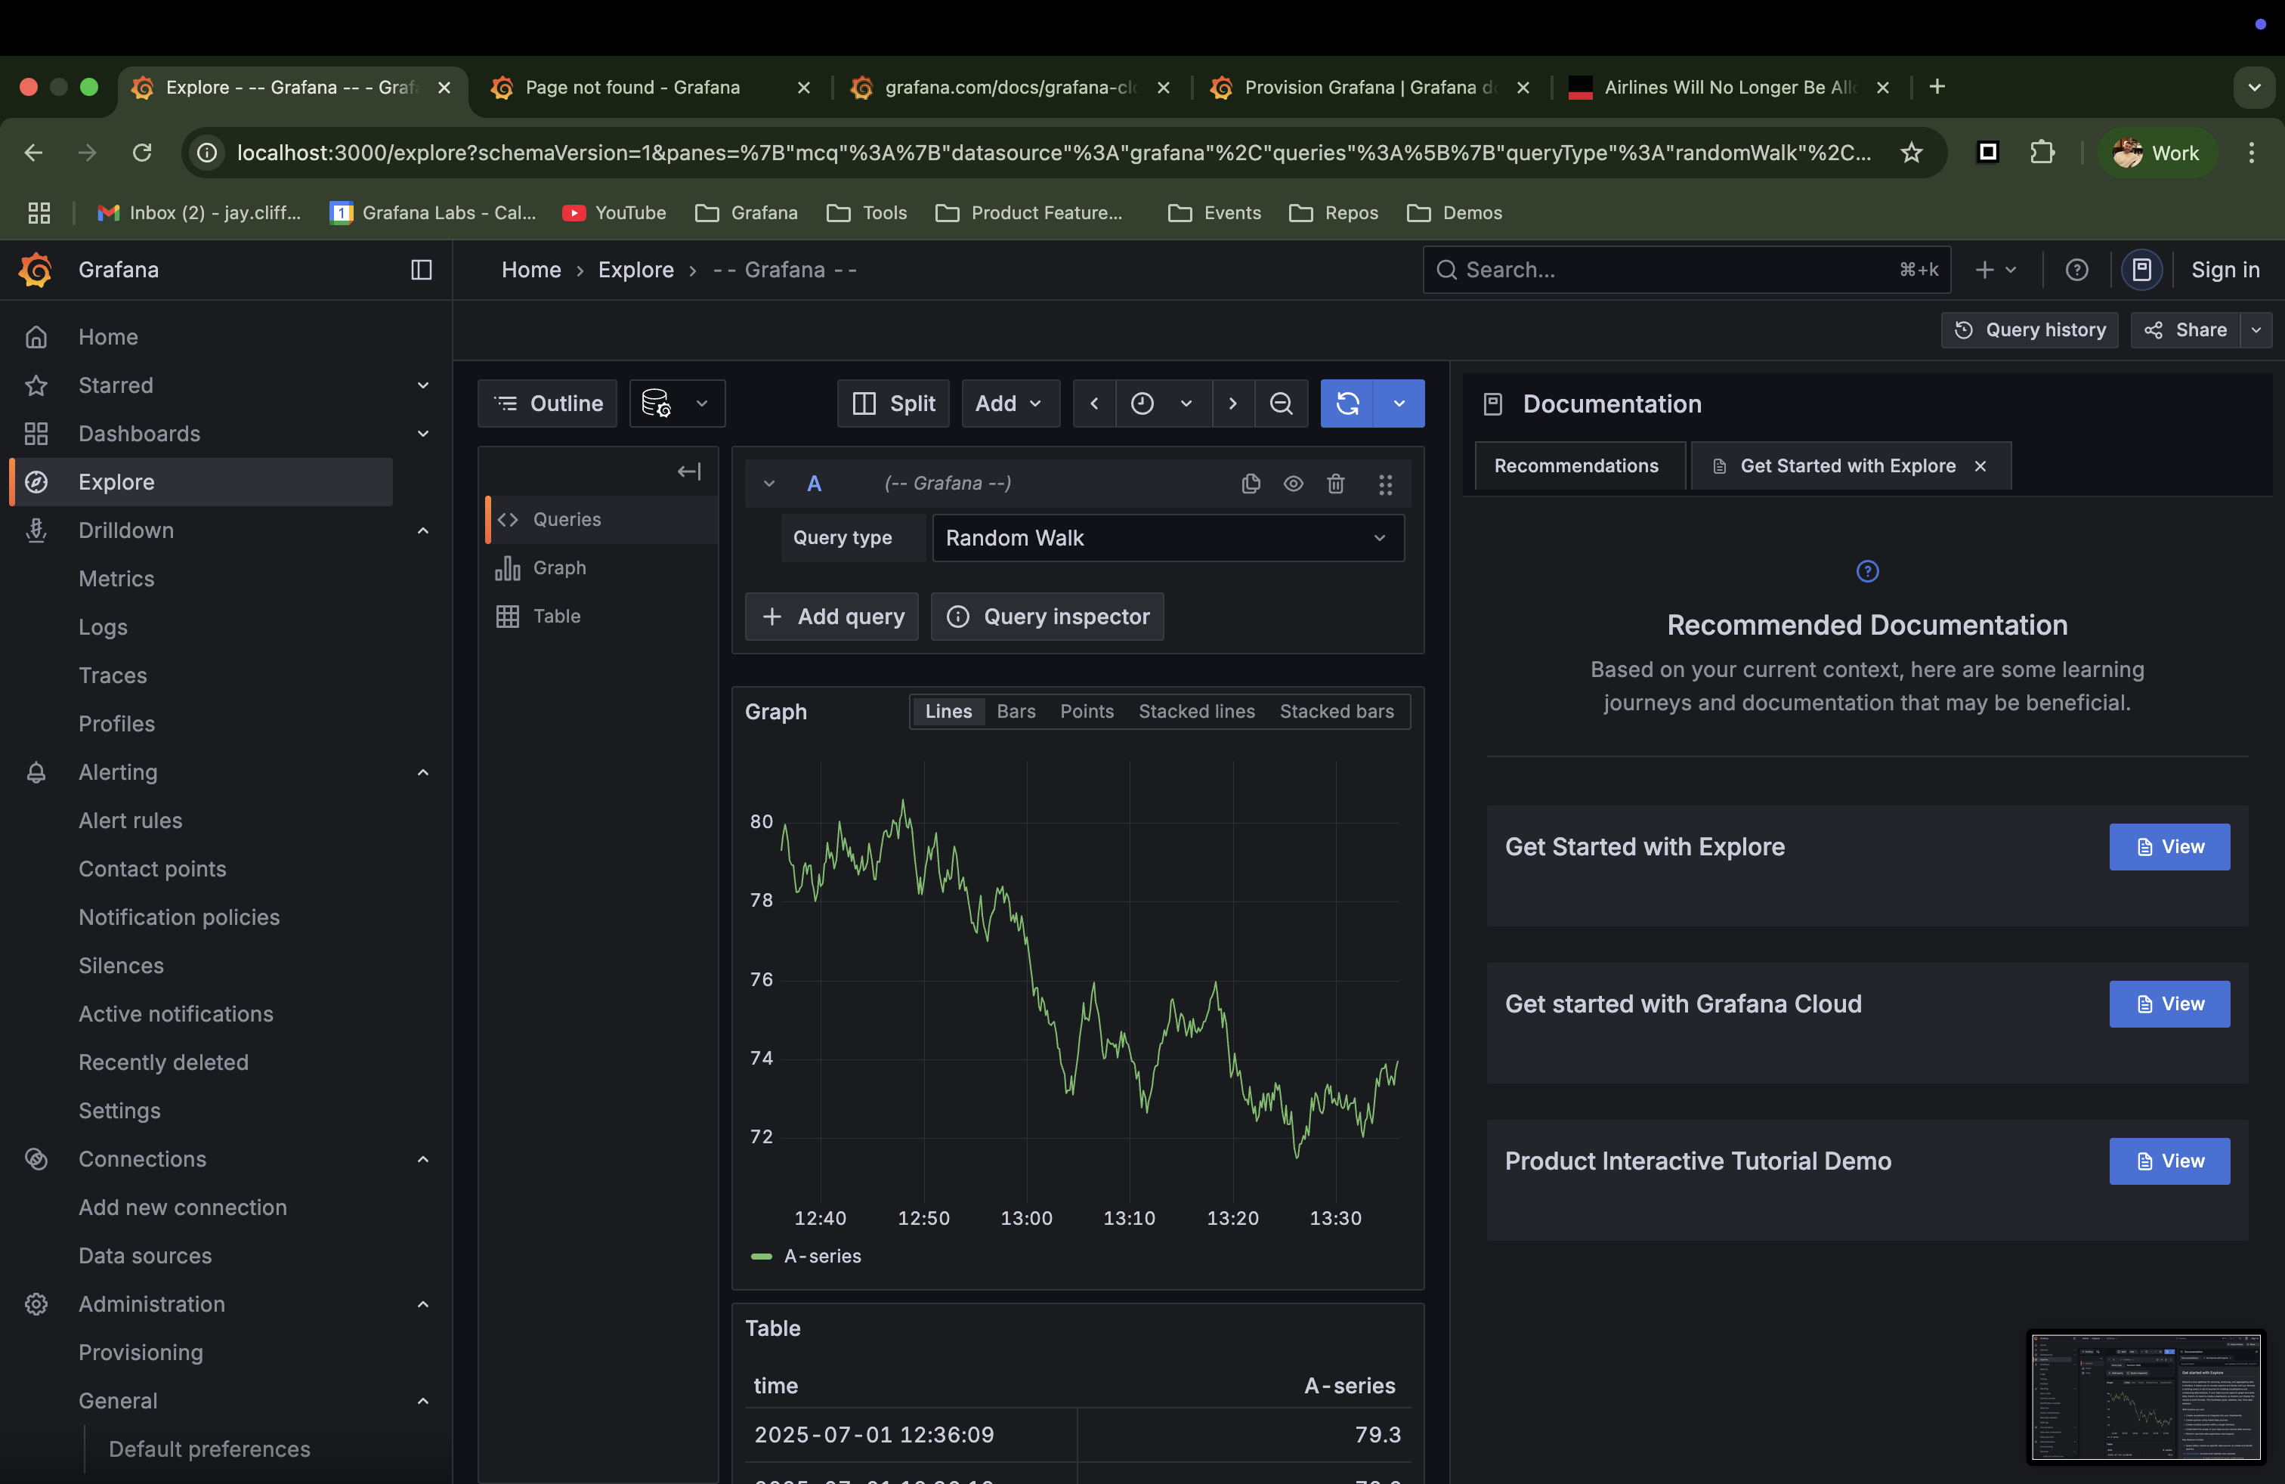Open the auto-refresh interval dropdown arrow
Viewport: 2285px width, 1484px height.
[1399, 403]
